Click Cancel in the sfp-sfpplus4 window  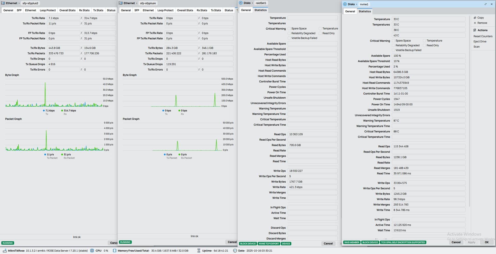tap(232, 242)
